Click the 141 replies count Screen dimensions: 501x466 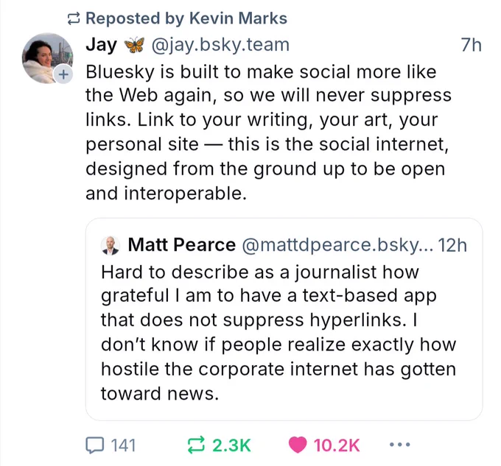click(x=123, y=445)
